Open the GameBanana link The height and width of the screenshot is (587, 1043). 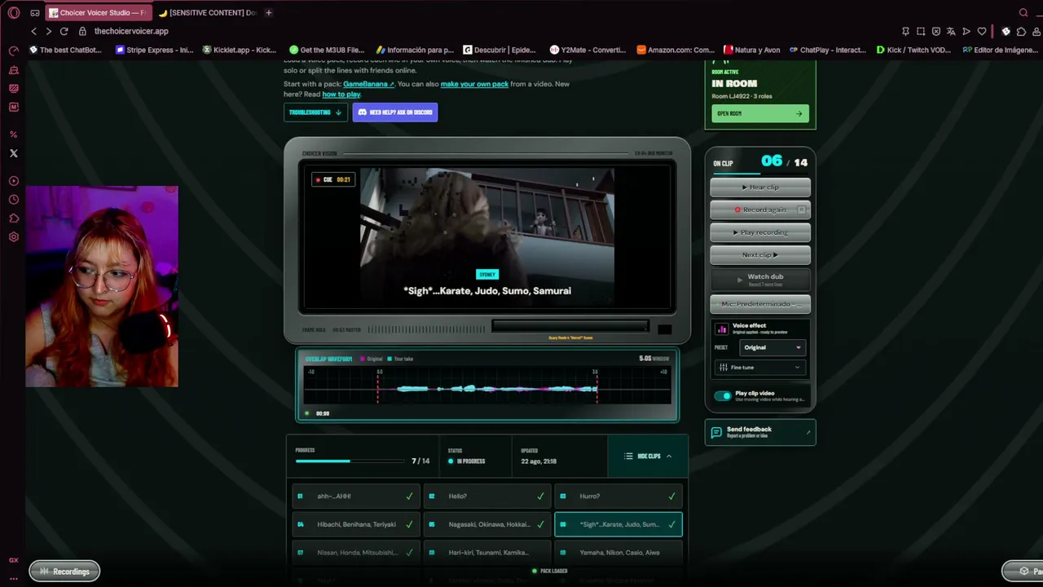[x=368, y=84]
